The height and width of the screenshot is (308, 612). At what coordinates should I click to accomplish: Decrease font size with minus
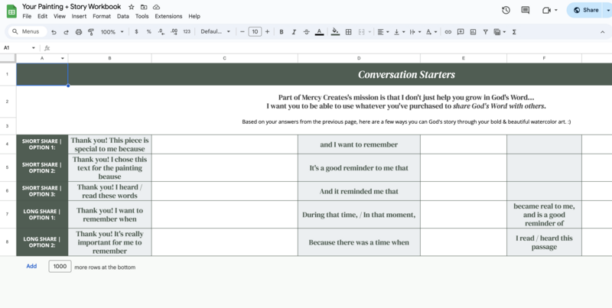242,32
